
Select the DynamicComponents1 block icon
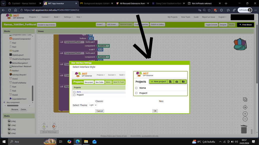(x=11, y=39)
